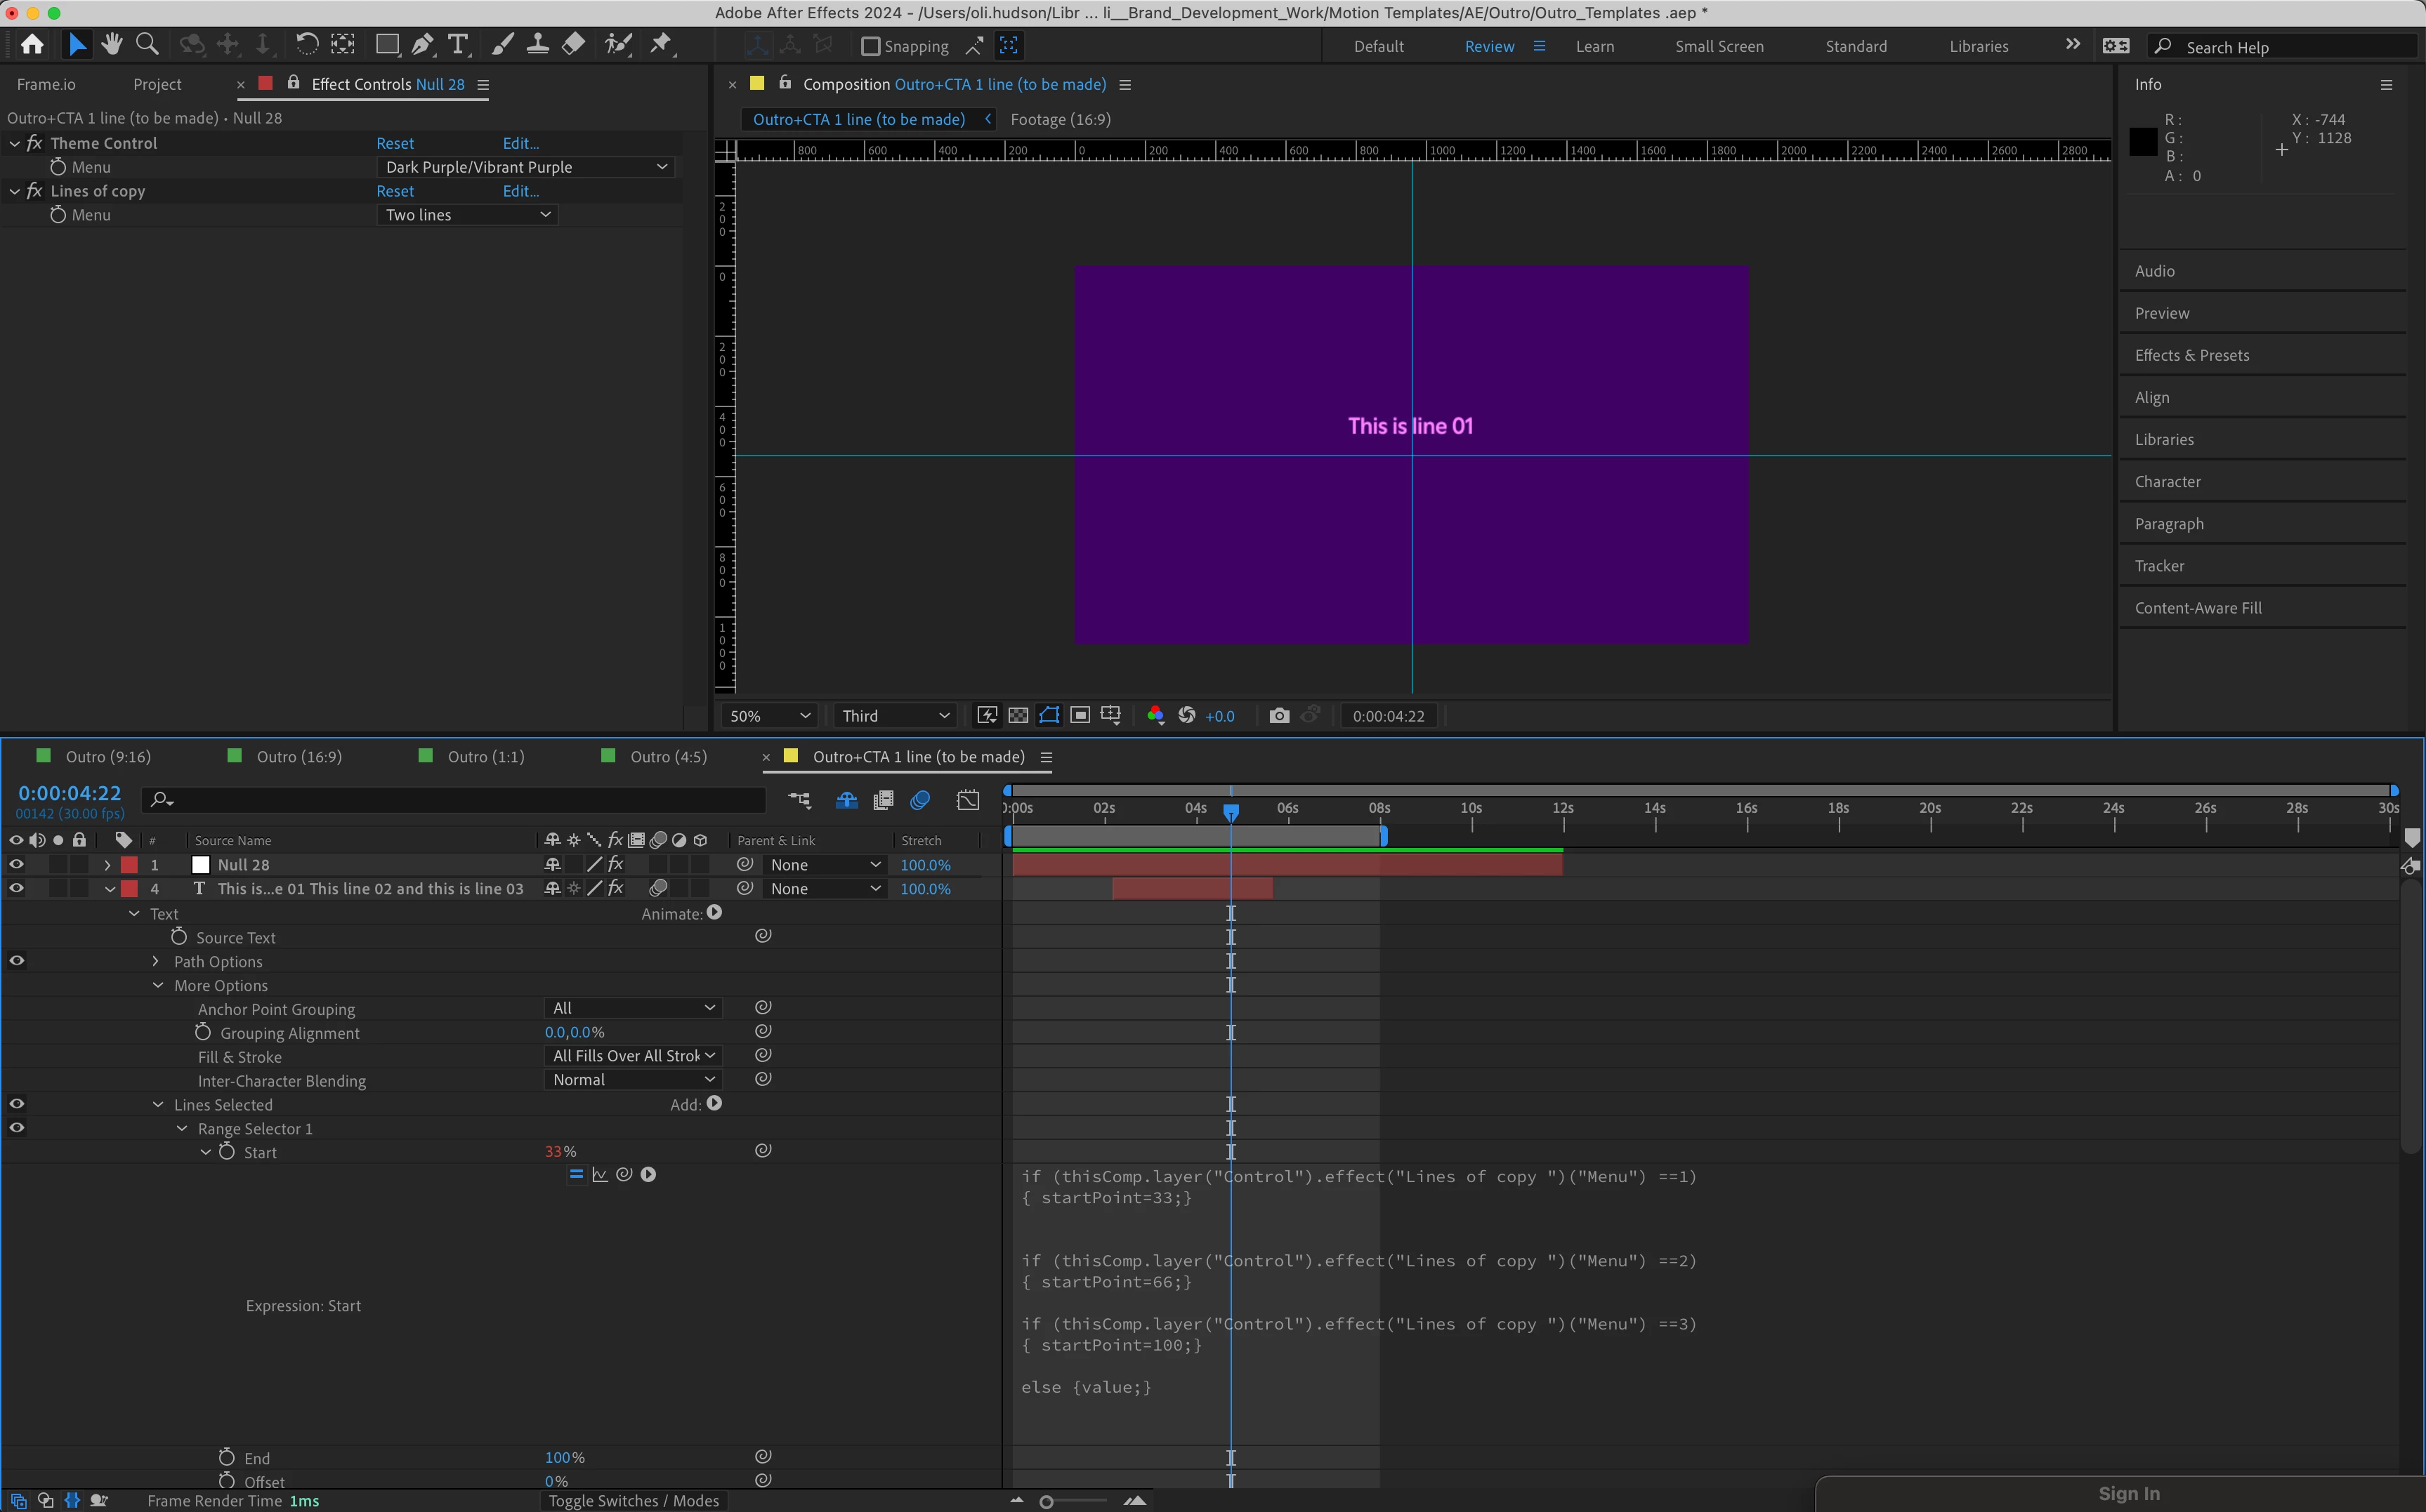This screenshot has width=2426, height=1512.
Task: Select the Puppet Pin tool
Action: coord(661,44)
